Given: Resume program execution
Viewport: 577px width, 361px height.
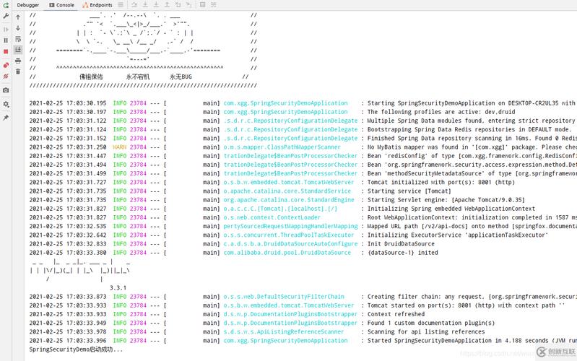Looking at the screenshot, I should [x=6, y=28].
